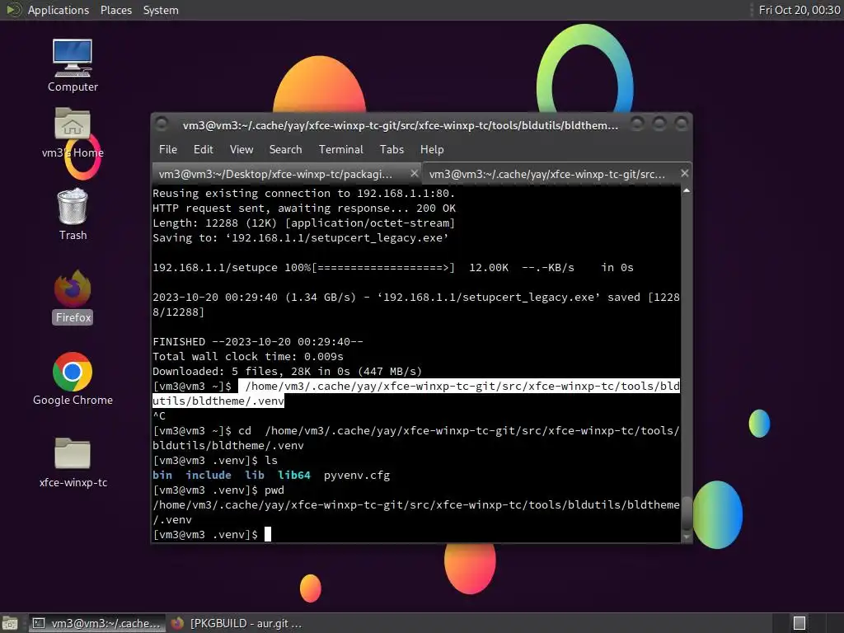Click the clock showing Fri Oct 20, 00:30
This screenshot has height=633, width=844.
click(x=799, y=10)
